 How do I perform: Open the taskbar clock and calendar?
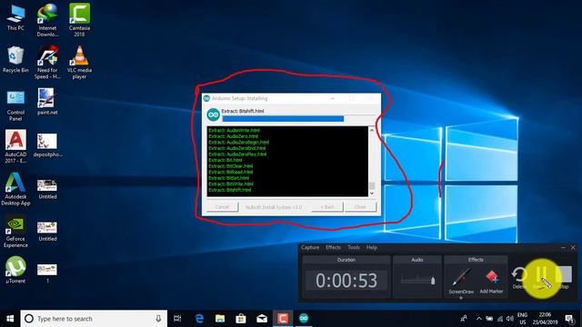point(545,319)
